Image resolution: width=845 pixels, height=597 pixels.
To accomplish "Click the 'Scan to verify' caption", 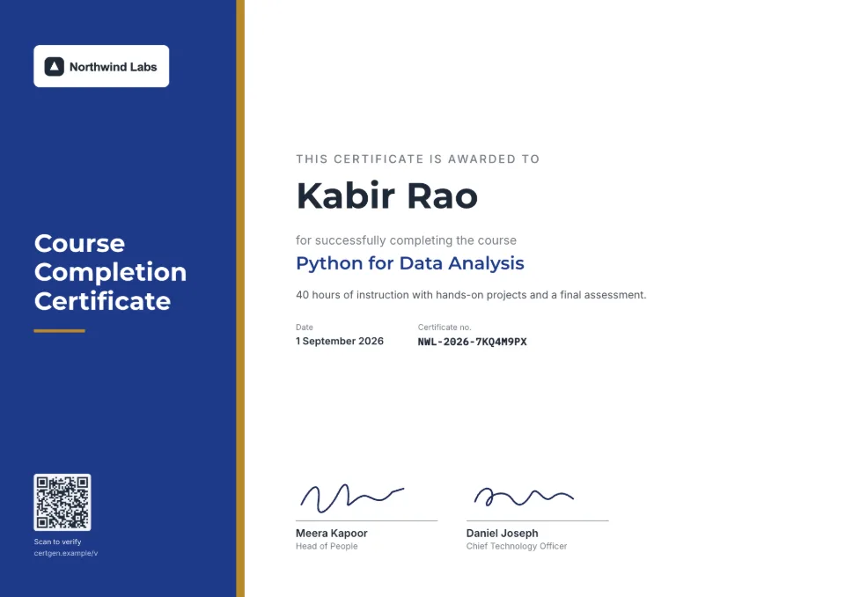I will (58, 542).
